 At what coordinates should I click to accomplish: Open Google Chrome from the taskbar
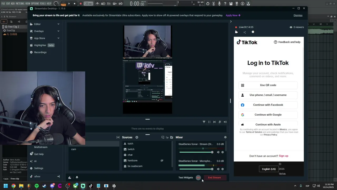click(x=13, y=186)
